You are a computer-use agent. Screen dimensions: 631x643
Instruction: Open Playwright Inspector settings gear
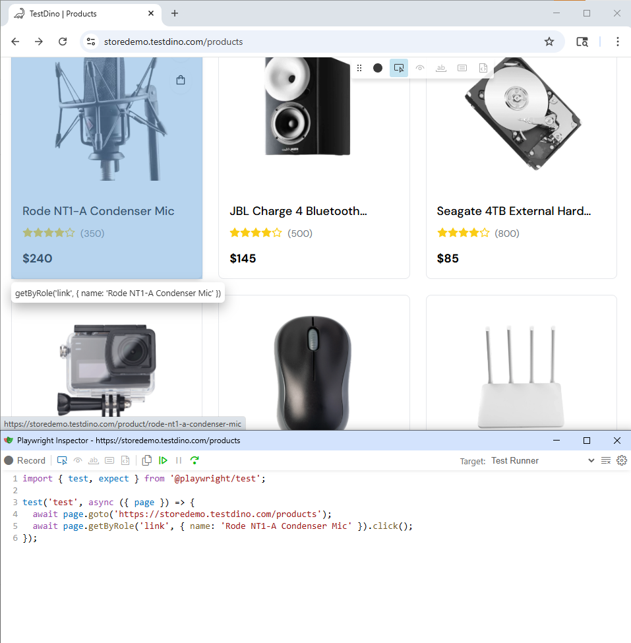[621, 460]
